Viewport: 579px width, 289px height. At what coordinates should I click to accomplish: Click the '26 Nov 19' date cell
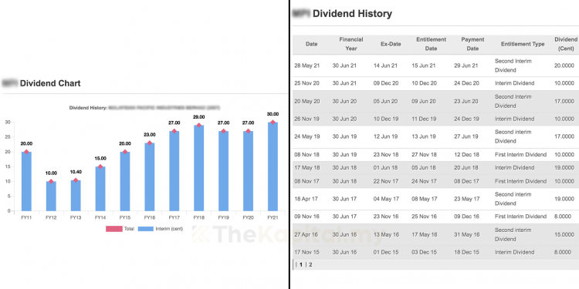pos(306,119)
